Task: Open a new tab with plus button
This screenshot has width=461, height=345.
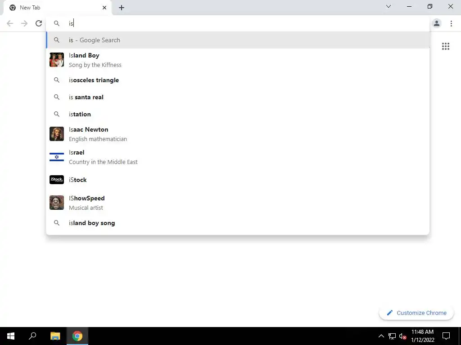Action: 122,8
